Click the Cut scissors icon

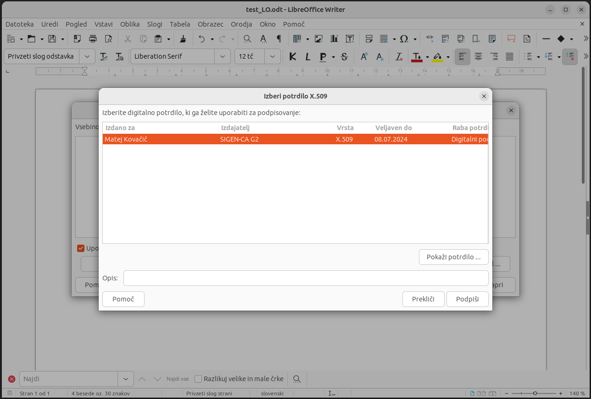[x=128, y=39]
